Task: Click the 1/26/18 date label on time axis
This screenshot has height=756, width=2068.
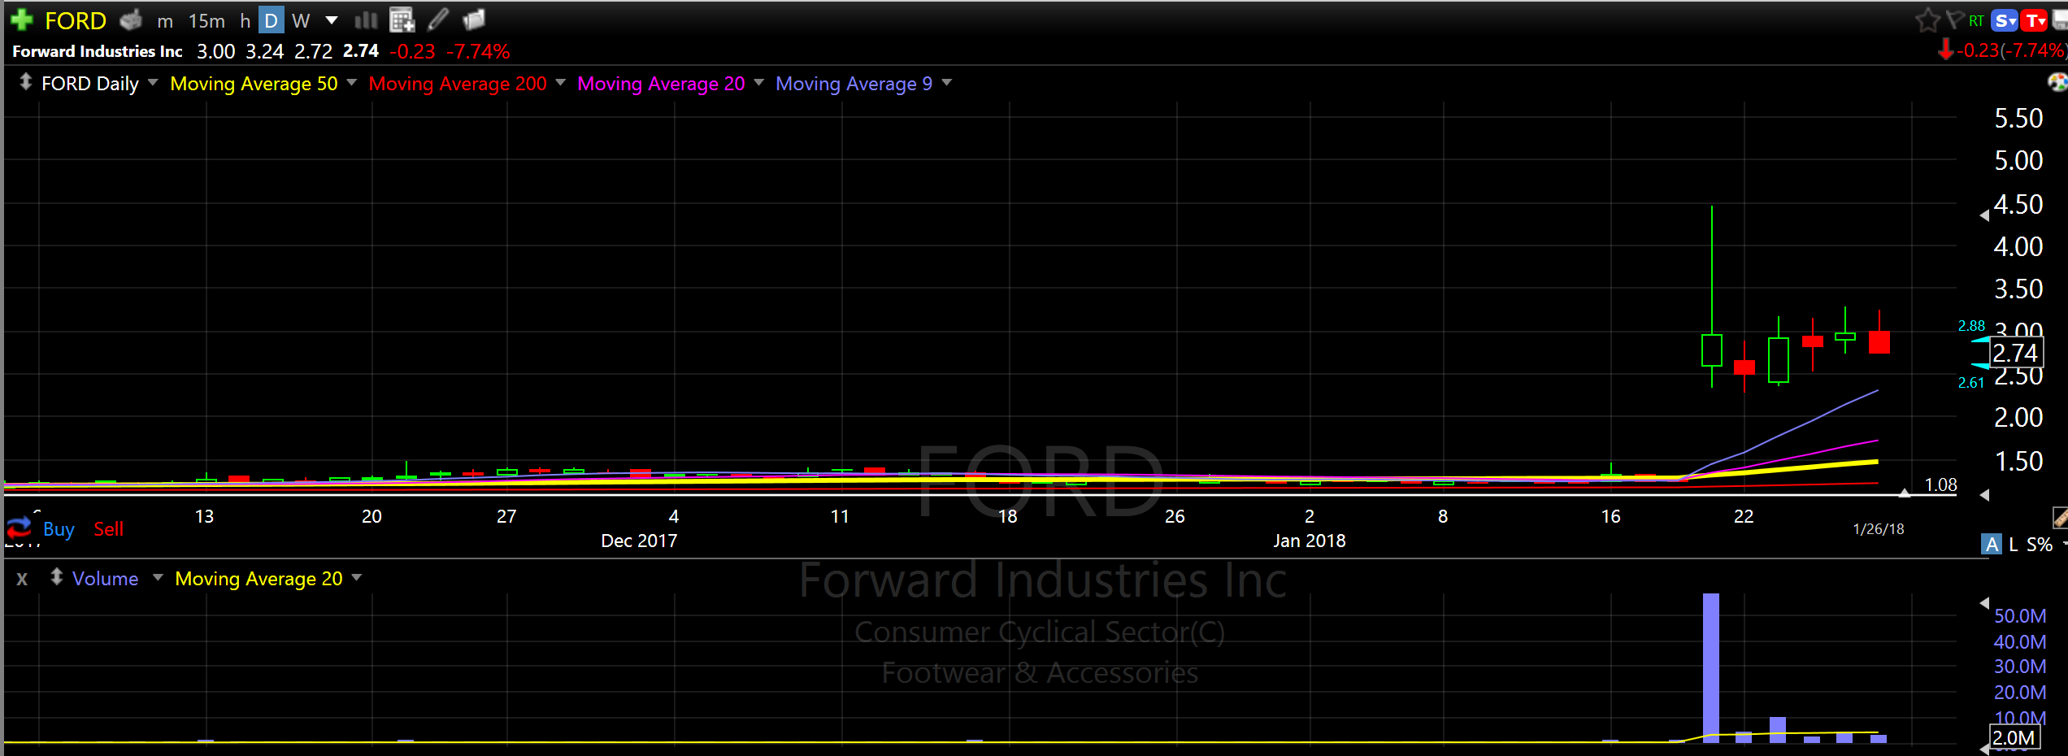Action: [1879, 529]
